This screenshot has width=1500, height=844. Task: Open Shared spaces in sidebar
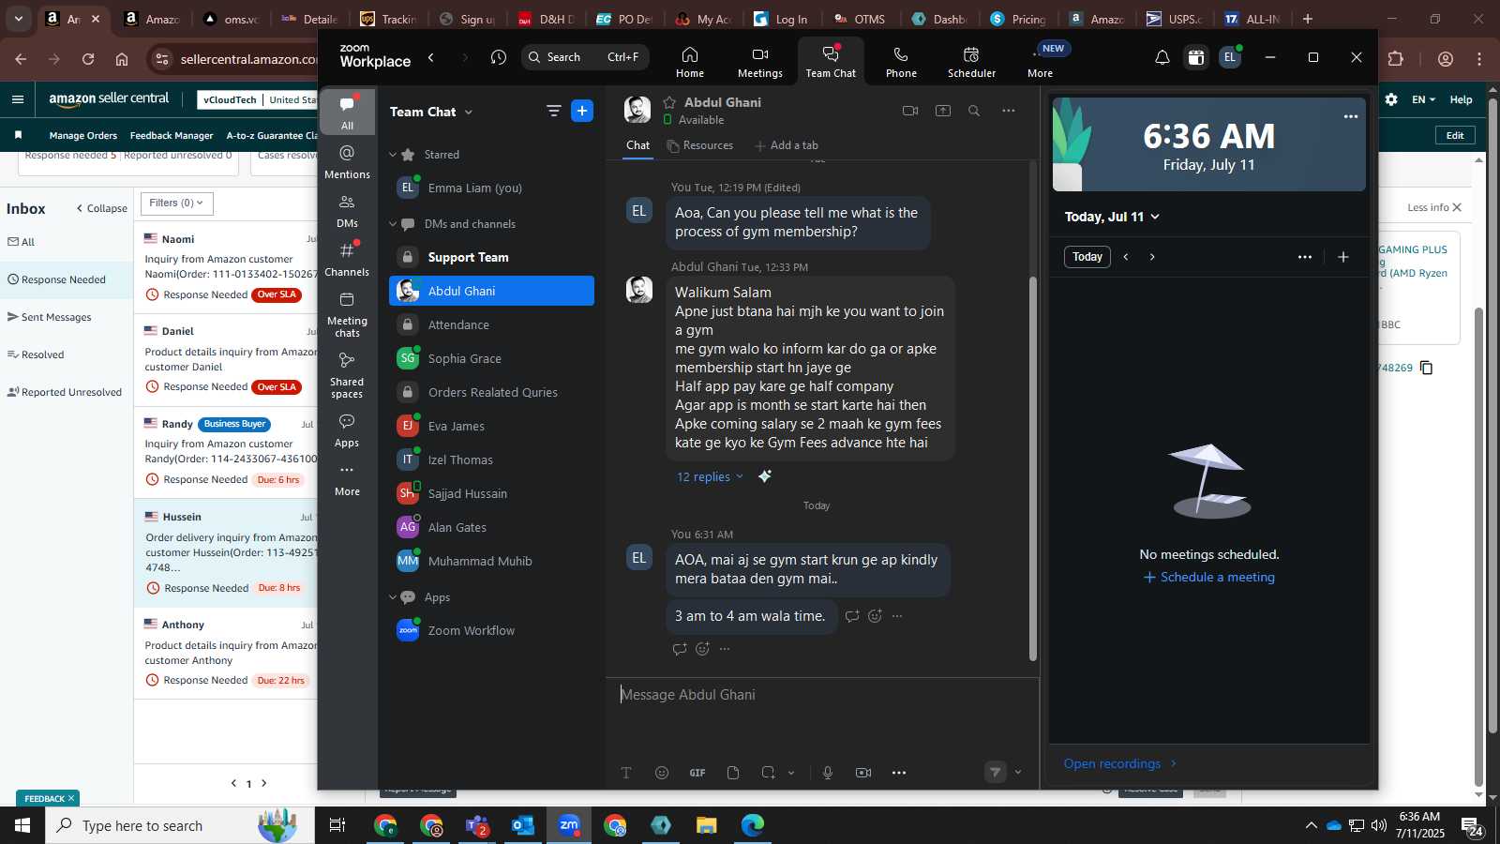pos(347,374)
